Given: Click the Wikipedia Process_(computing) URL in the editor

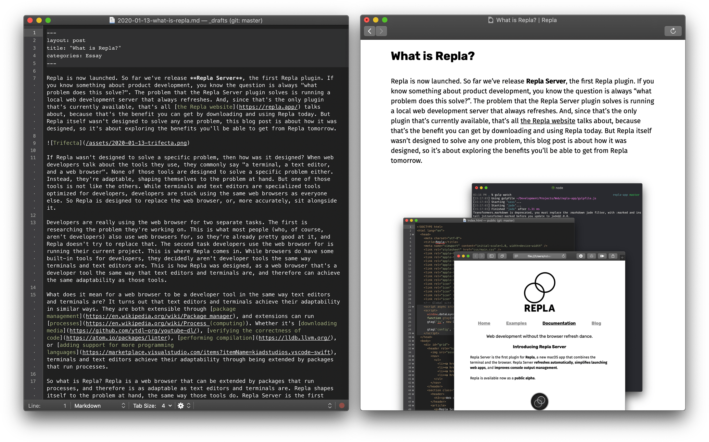Looking at the screenshot, I should (x=165, y=323).
